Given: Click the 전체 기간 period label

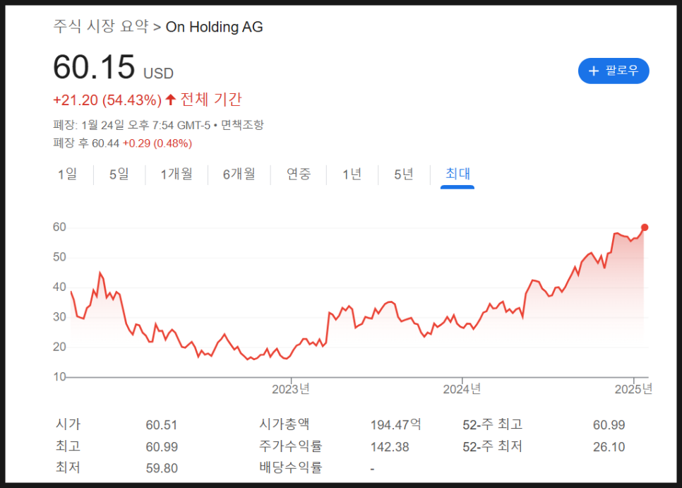Looking at the screenshot, I should tap(211, 100).
